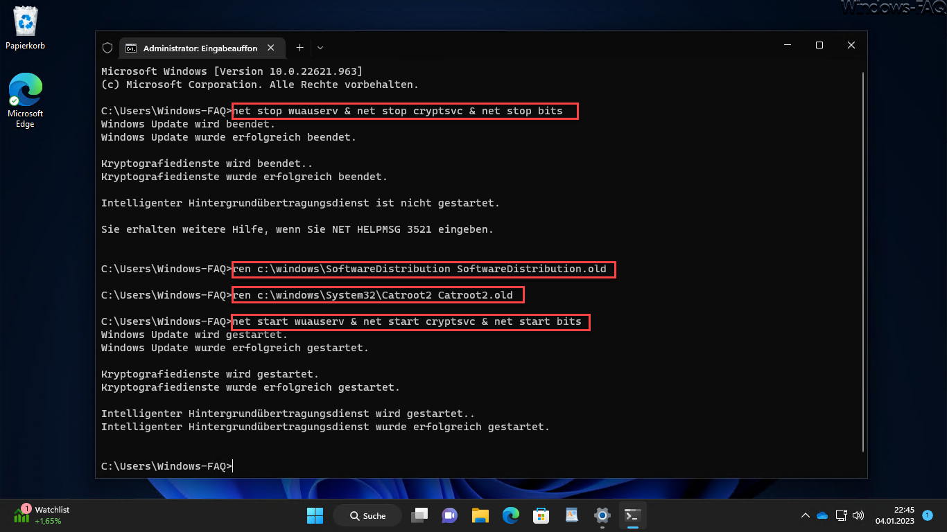Click the Terminal icon in the taskbar
The width and height of the screenshot is (947, 532).
pos(632,515)
